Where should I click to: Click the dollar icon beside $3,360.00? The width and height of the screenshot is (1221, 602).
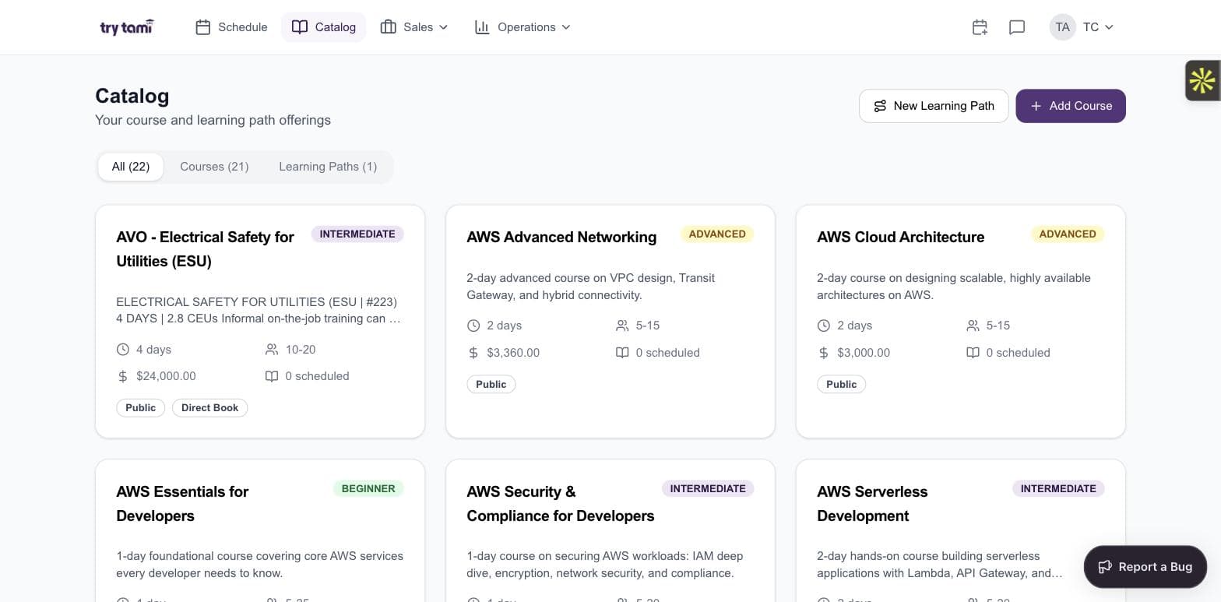[473, 353]
